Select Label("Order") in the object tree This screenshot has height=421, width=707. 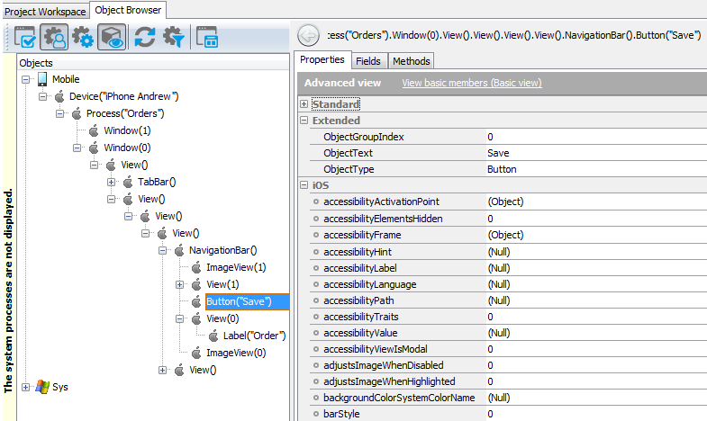255,336
